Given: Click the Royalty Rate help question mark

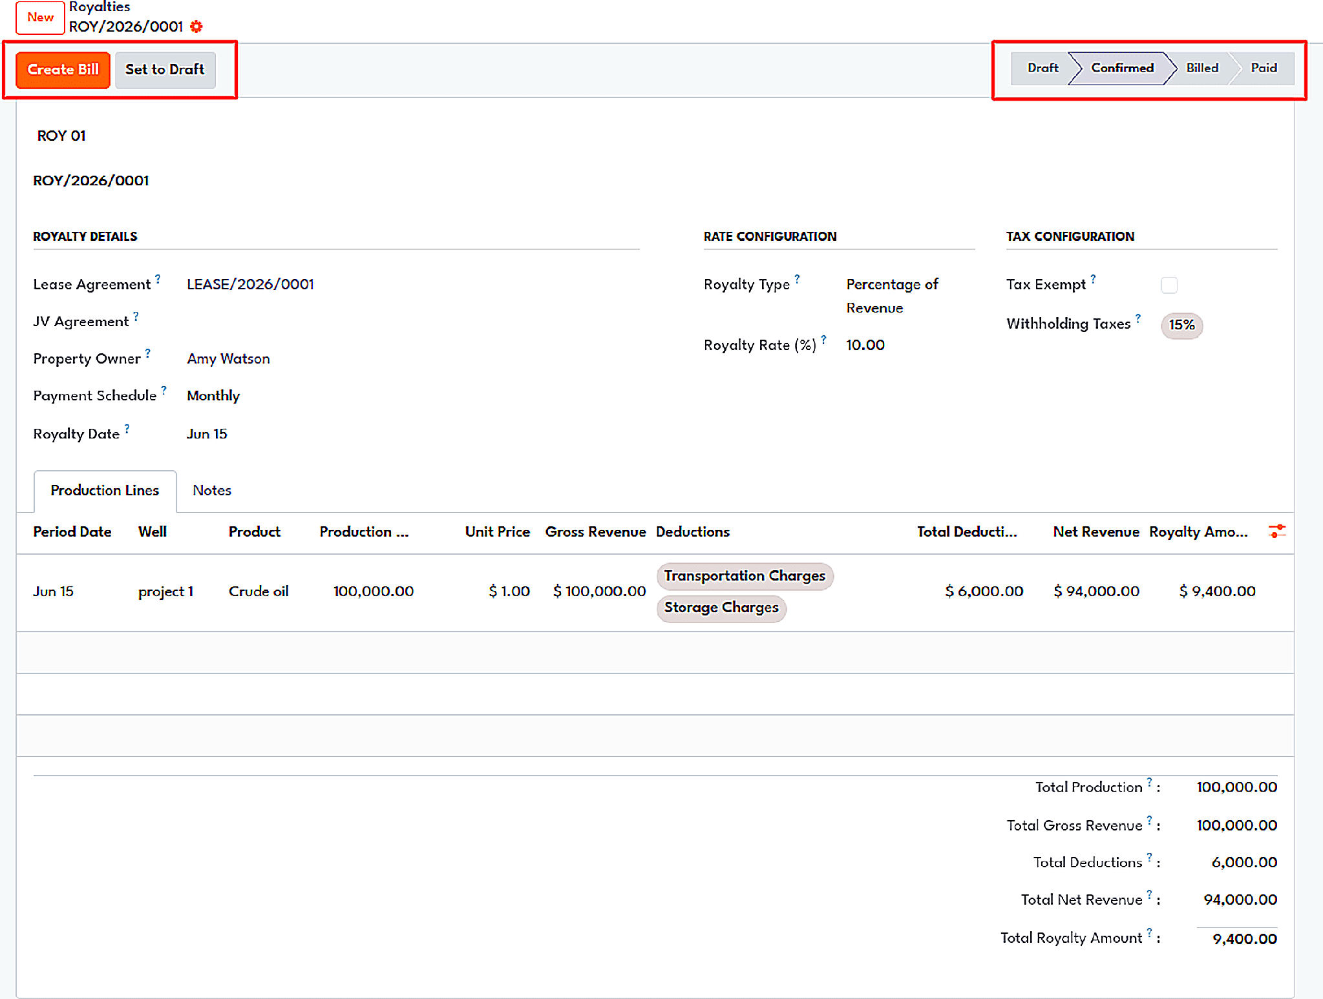Looking at the screenshot, I should pos(823,340).
